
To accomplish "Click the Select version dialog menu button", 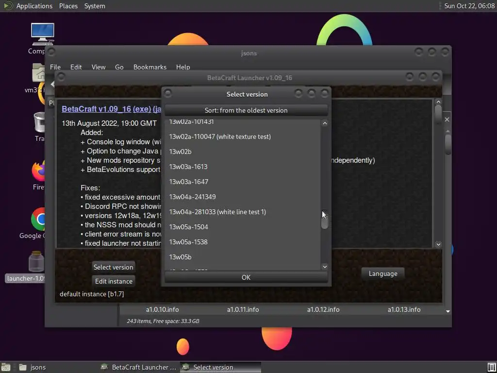I will pyautogui.click(x=167, y=93).
